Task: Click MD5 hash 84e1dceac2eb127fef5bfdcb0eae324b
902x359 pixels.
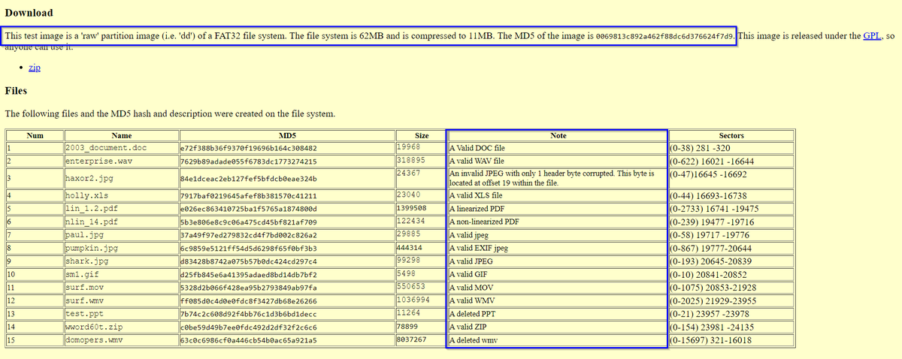Action: click(x=249, y=179)
